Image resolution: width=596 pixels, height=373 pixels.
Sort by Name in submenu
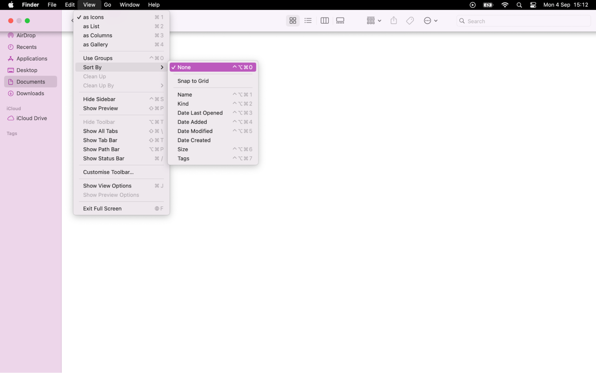click(213, 95)
